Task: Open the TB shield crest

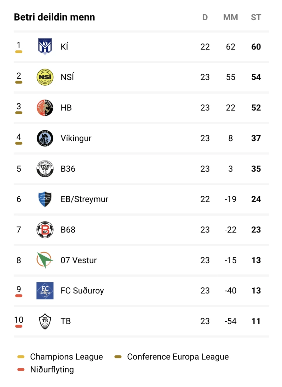Action: point(45,321)
